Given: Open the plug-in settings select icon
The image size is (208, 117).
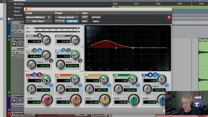Looking at the screenshot, I should pos(63,21).
